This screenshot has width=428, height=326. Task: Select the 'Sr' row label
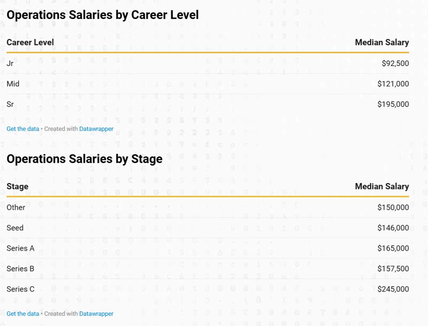pyautogui.click(x=10, y=104)
